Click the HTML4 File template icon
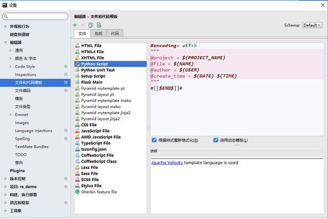The width and height of the screenshot is (328, 219). 77,52
